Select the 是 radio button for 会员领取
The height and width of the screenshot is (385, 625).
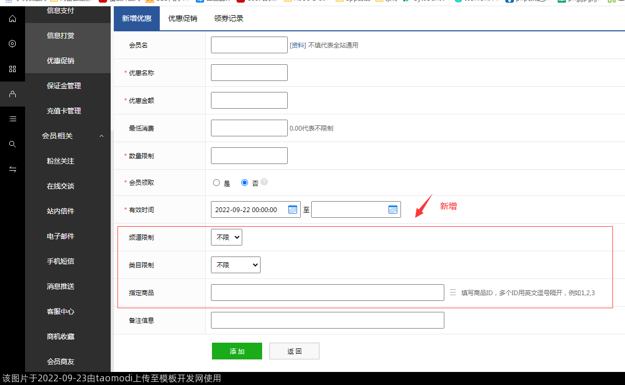click(x=217, y=183)
